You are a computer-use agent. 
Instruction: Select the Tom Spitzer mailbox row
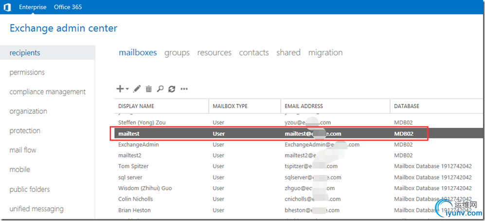click(x=299, y=166)
